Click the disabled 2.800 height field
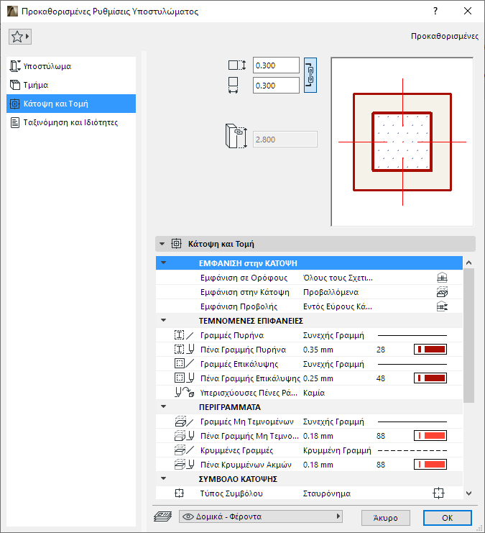The width and height of the screenshot is (485, 533). tap(285, 140)
